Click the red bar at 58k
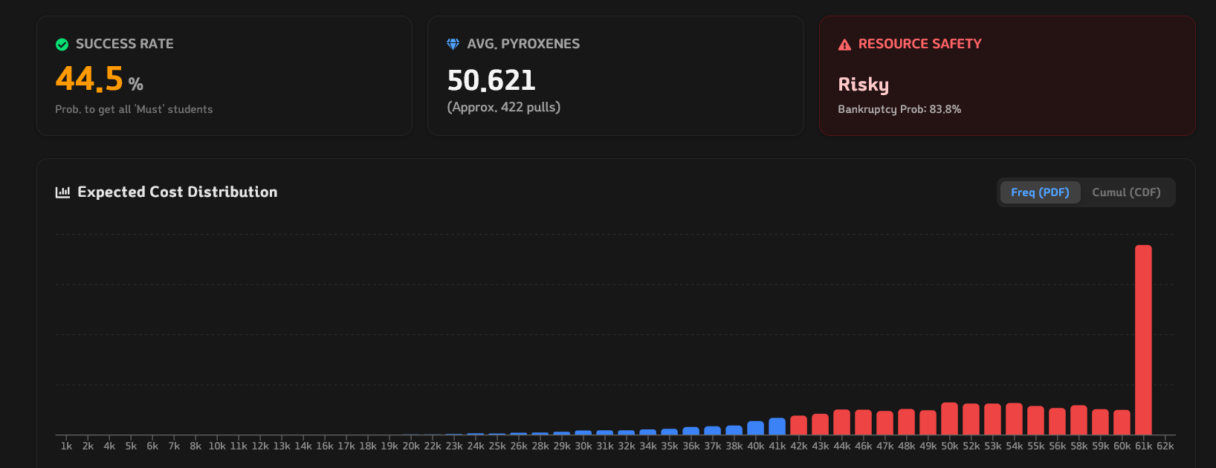The height and width of the screenshot is (468, 1216). click(1079, 420)
